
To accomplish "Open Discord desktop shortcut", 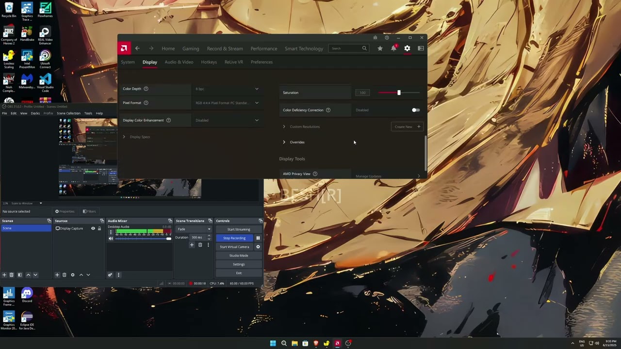I will [27, 295].
